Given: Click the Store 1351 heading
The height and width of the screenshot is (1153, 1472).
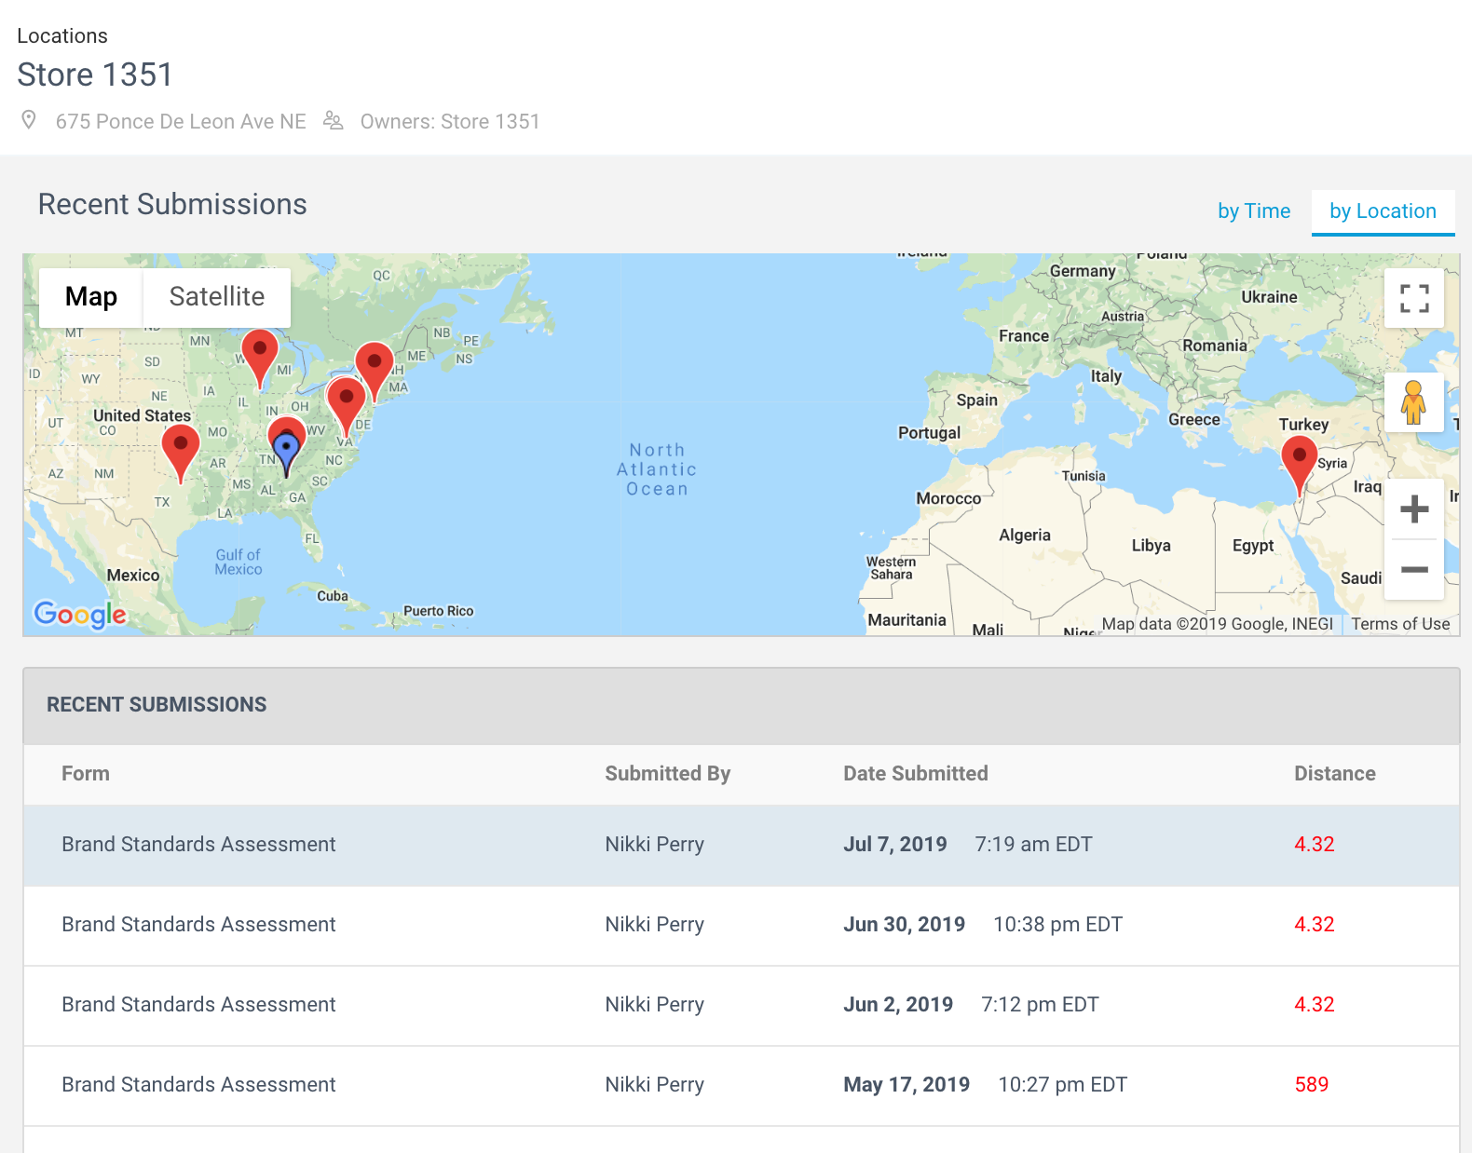Looking at the screenshot, I should click(x=95, y=75).
